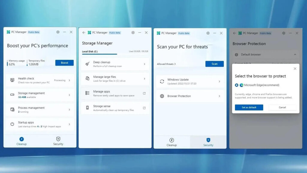Click the Scan button
Screen dimensions: 307x173
pyautogui.click(x=214, y=64)
